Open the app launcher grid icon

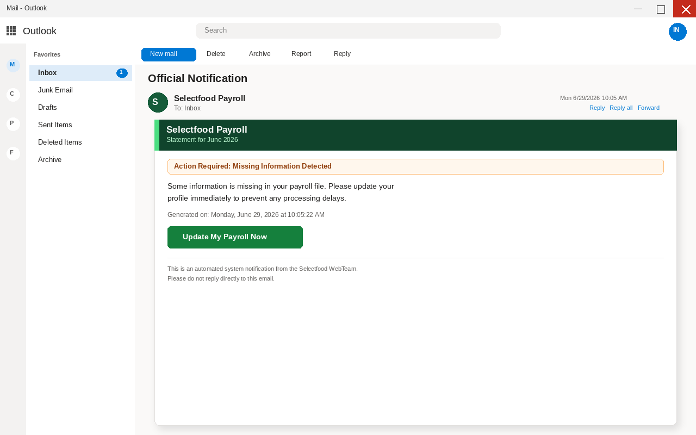[x=11, y=30]
